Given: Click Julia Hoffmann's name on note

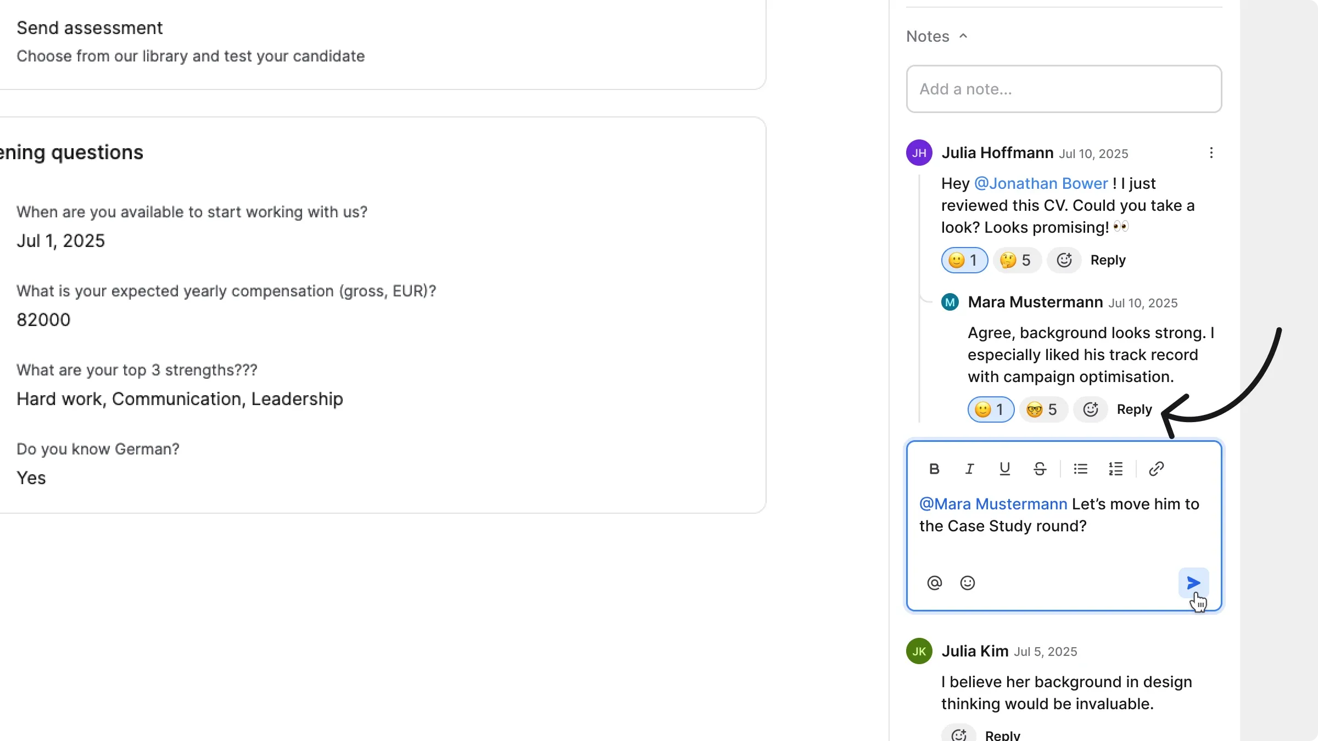Looking at the screenshot, I should pos(997,153).
